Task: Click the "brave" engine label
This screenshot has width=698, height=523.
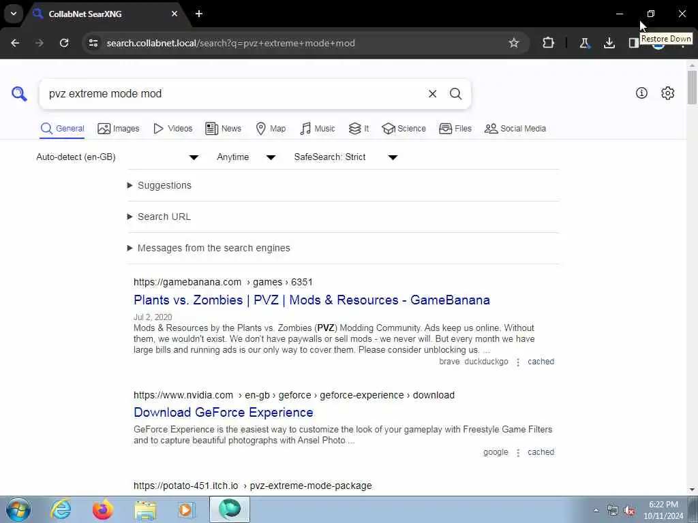Action: coord(449,362)
